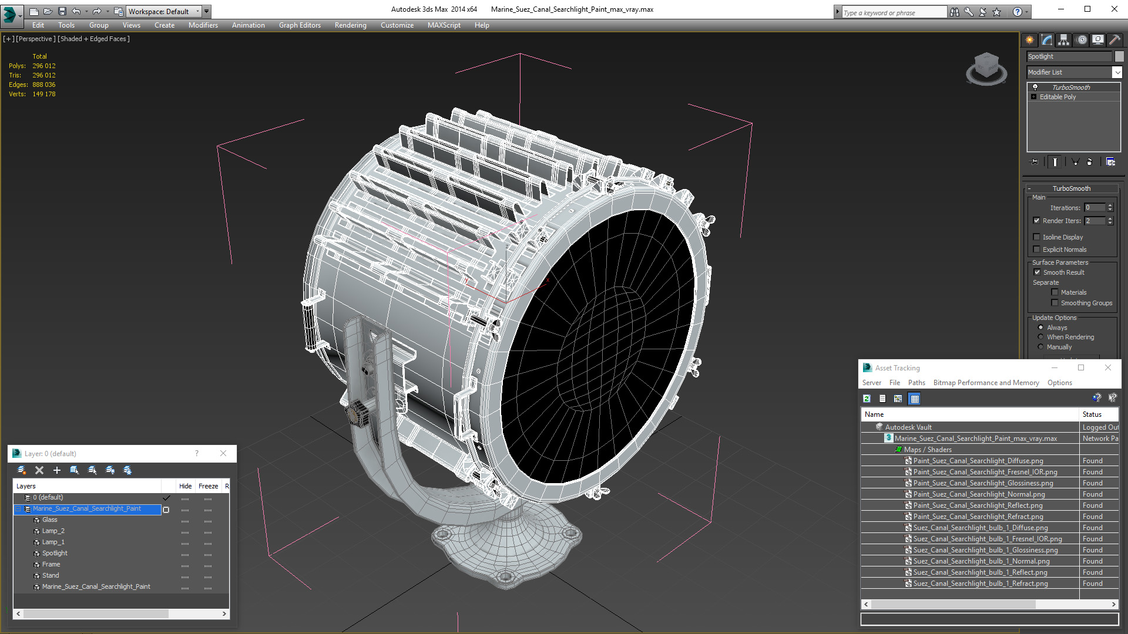Click the ViewCube in the viewport
The height and width of the screenshot is (634, 1128).
pos(986,69)
